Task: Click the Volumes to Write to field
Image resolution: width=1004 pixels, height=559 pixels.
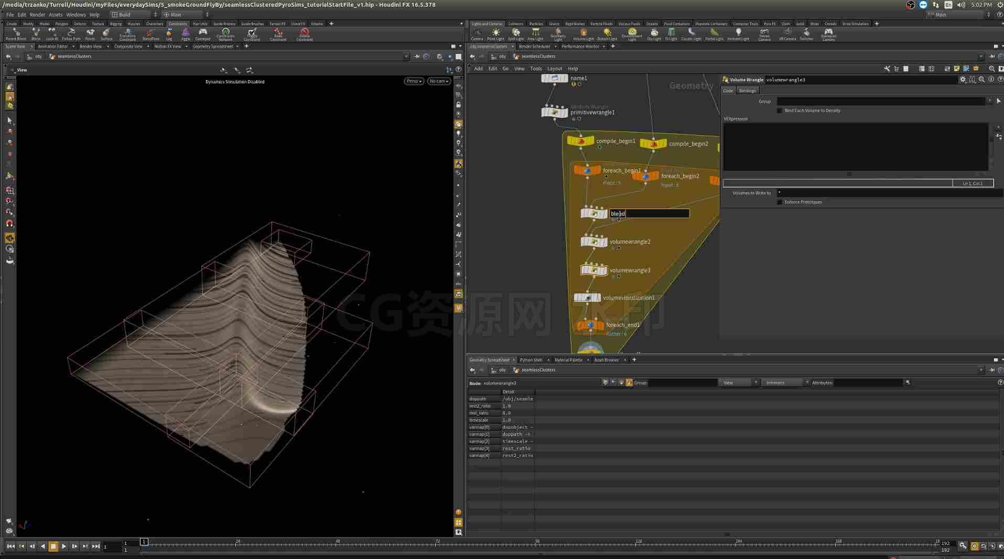Action: click(x=889, y=193)
